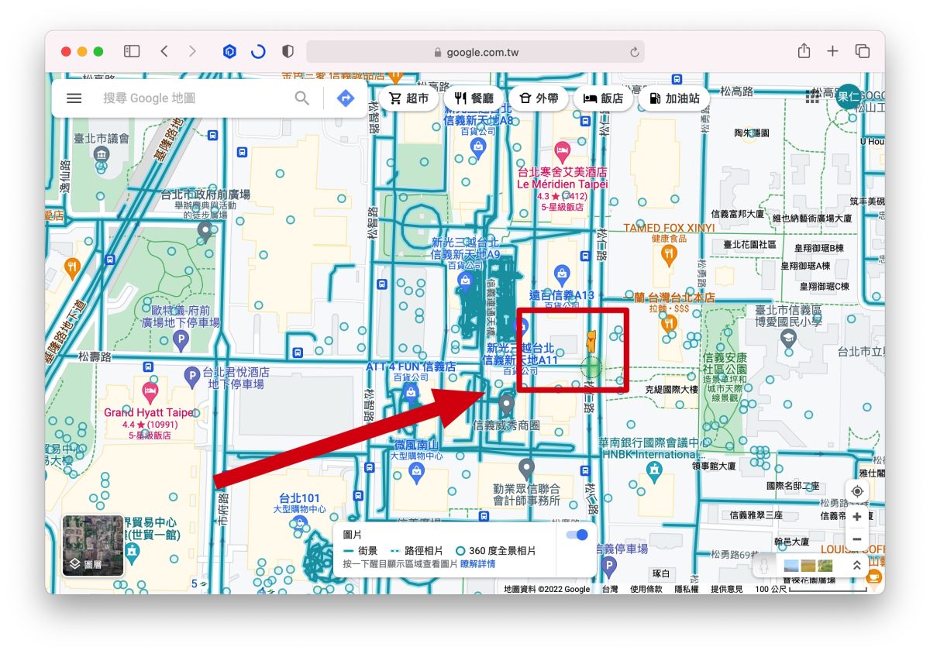Click the 陶朱隱園 label
This screenshot has height=654, width=930.
tap(752, 133)
